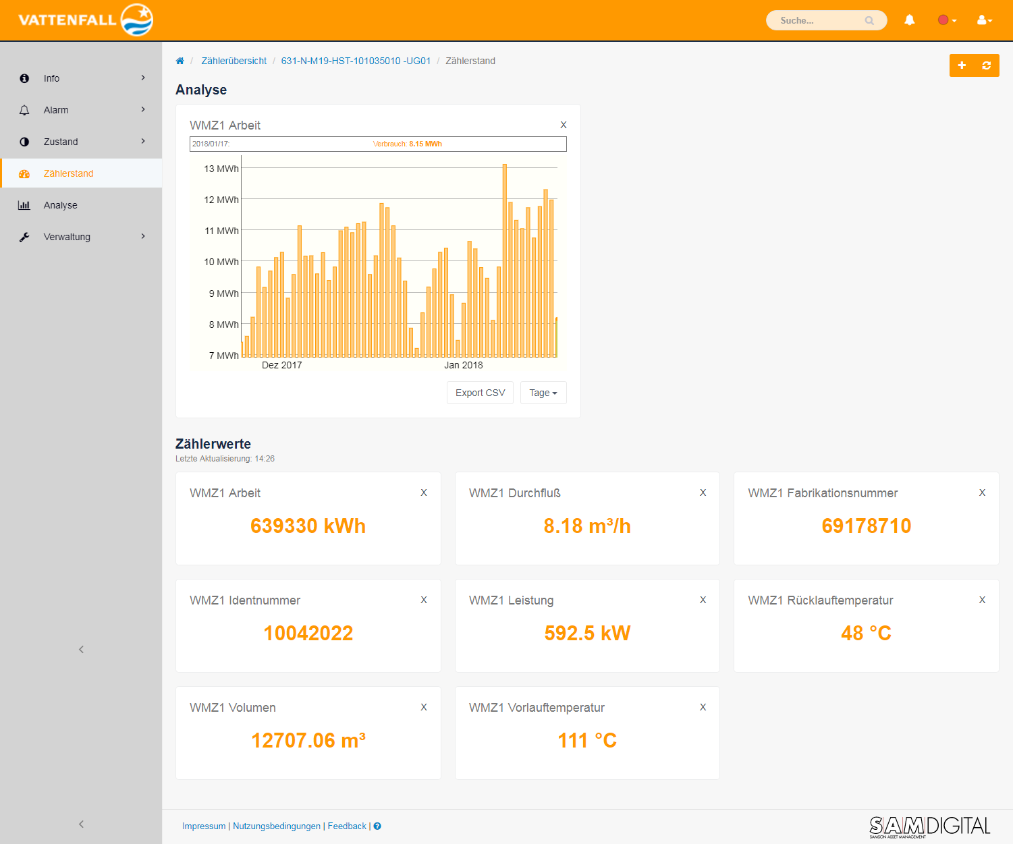The image size is (1013, 844).
Task: Expand the Info chevron
Action: pyautogui.click(x=143, y=78)
